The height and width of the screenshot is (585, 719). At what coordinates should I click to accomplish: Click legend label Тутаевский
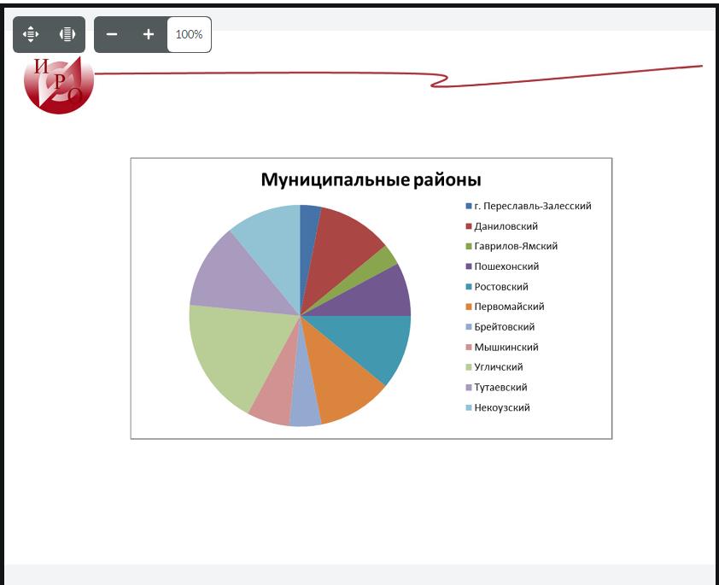[500, 388]
